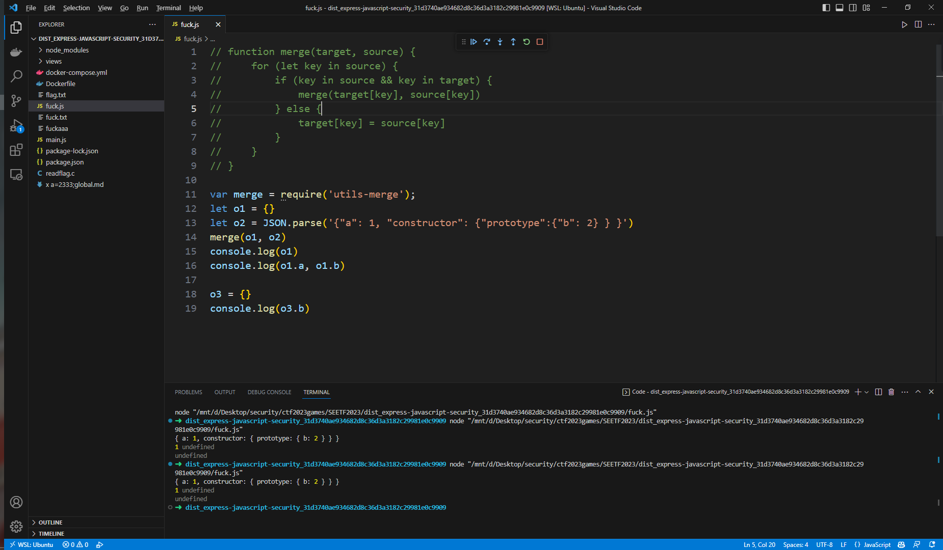Toggle the bottom panel layout icon
The image size is (943, 550).
[x=840, y=8]
